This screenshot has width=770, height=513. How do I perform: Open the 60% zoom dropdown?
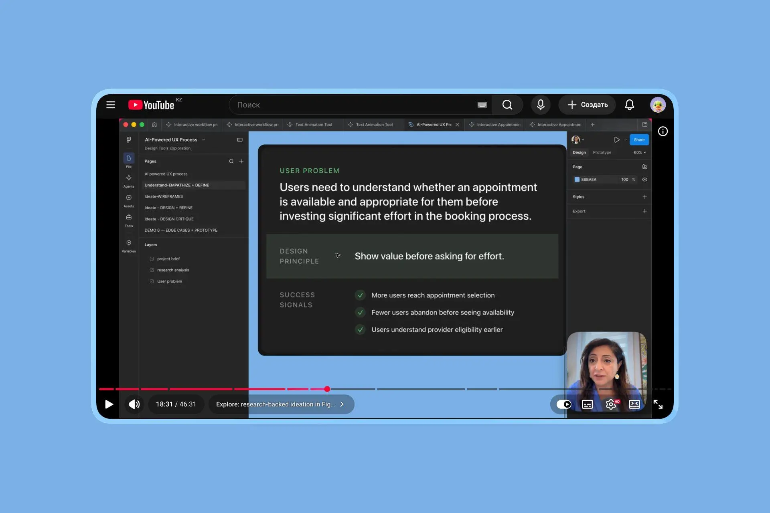[640, 152]
